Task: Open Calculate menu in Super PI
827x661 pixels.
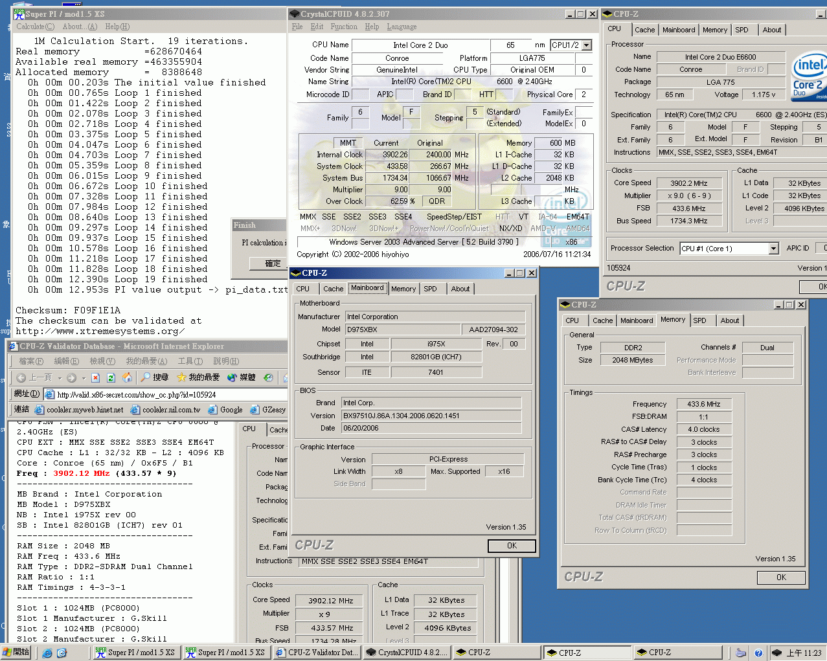Action: coord(35,27)
